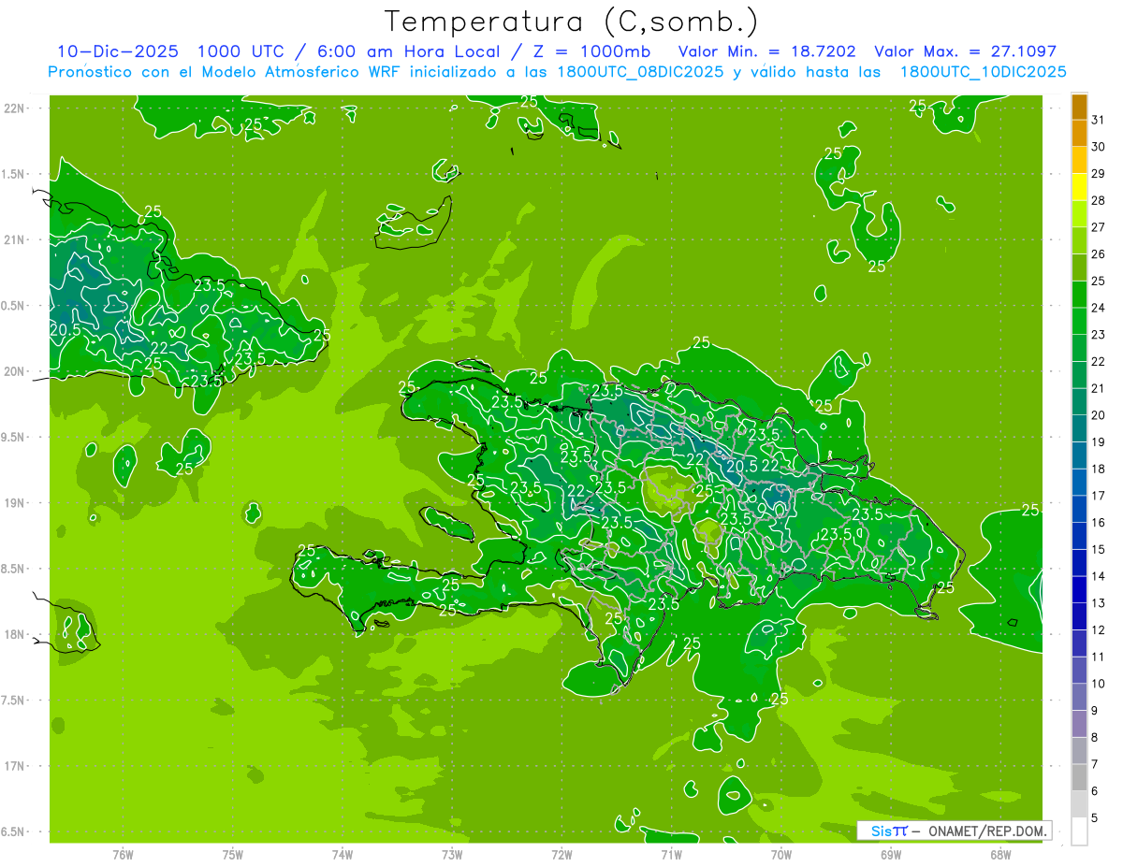
Task: Click the "18N" latitude label
Action: [x=16, y=634]
